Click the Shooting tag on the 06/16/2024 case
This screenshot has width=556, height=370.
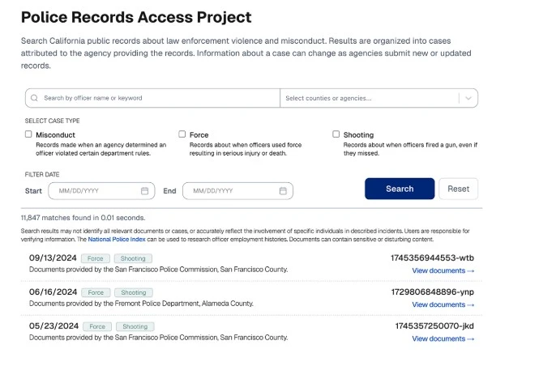pos(134,292)
